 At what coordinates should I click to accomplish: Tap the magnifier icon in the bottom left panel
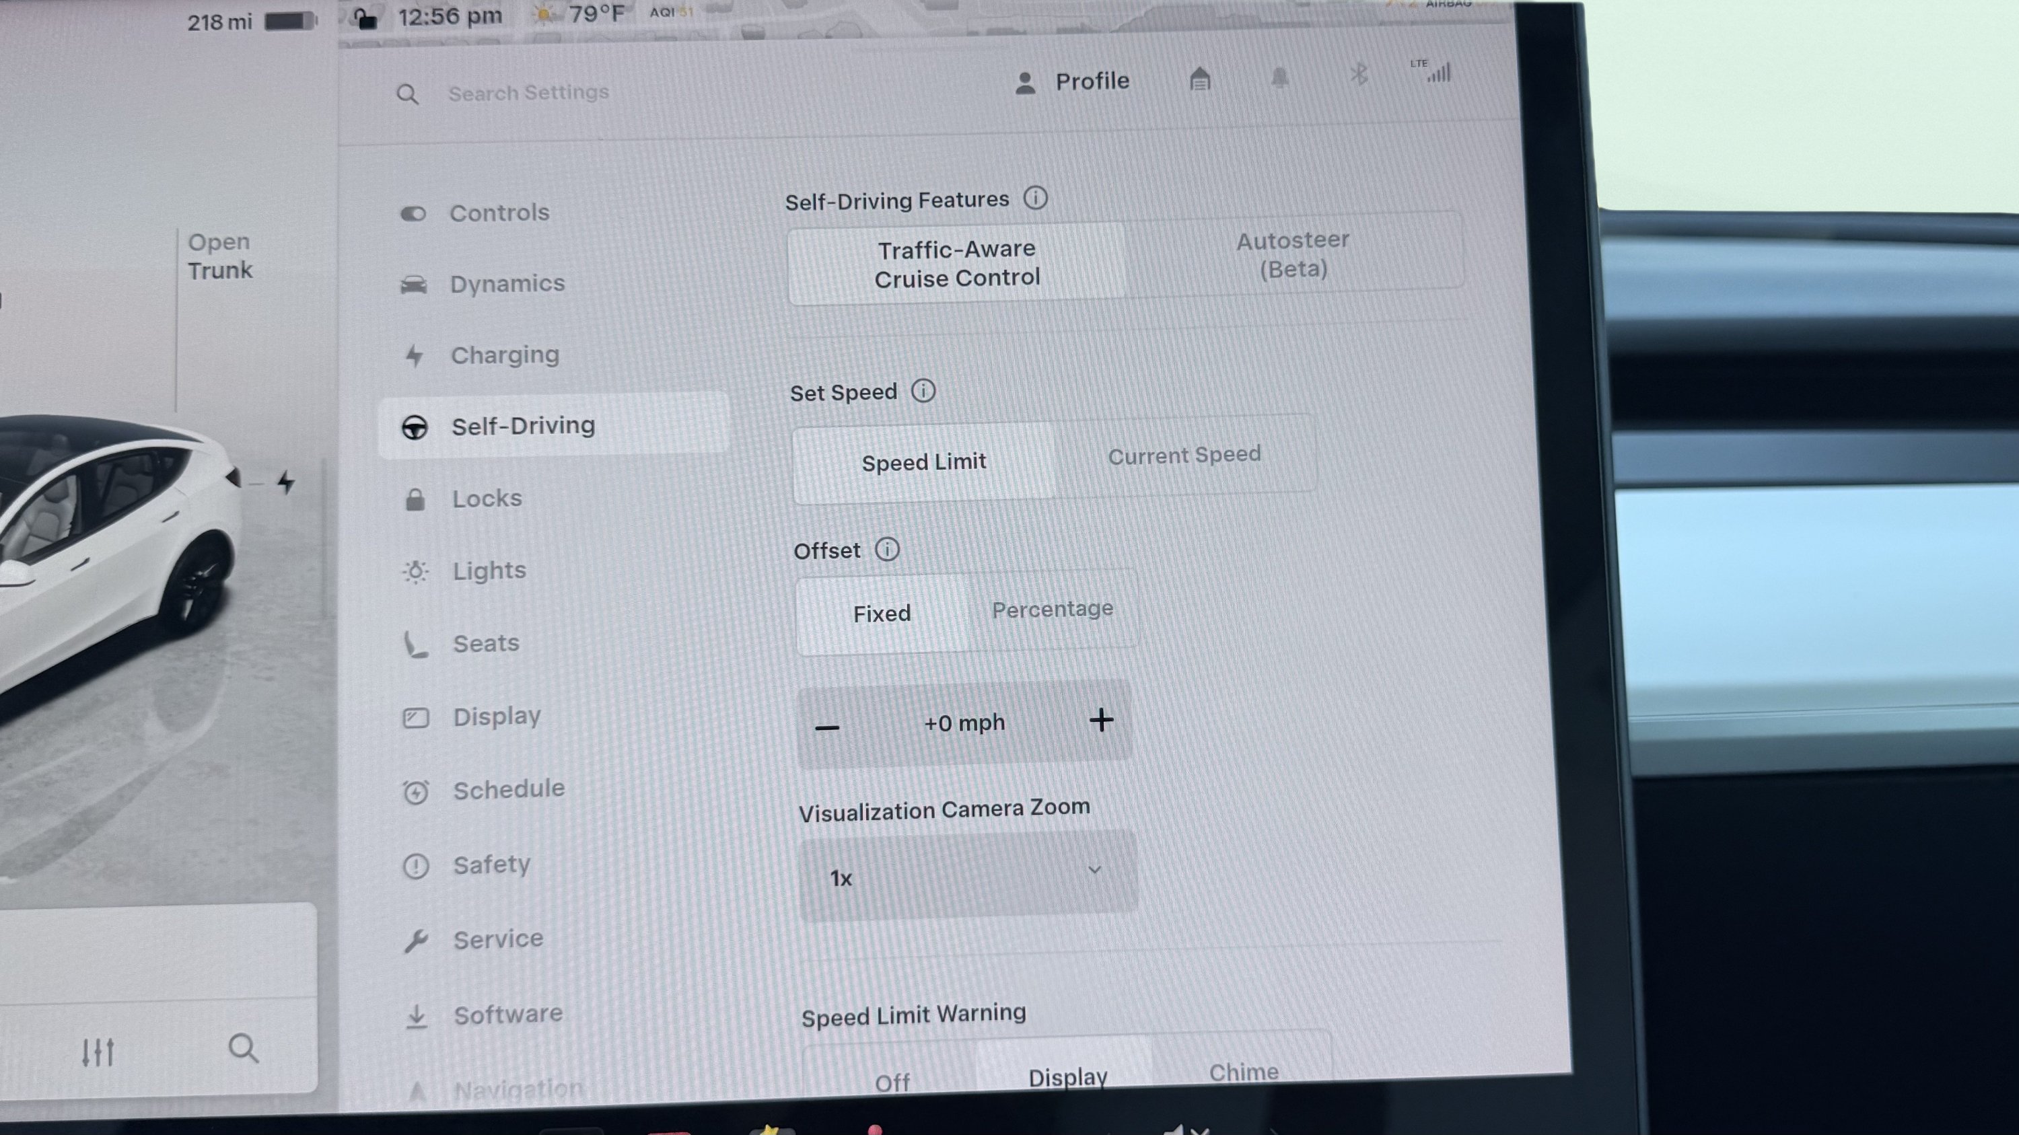click(243, 1048)
